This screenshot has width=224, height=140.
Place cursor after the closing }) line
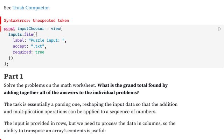pos(13,58)
